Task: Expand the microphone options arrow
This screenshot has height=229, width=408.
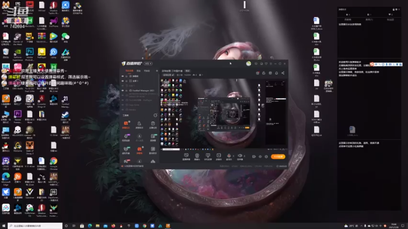Action: [x=233, y=156]
